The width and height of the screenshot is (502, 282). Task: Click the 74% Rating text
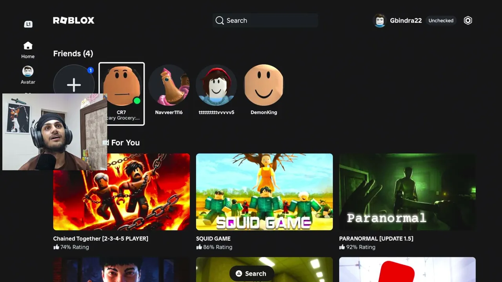(x=75, y=247)
